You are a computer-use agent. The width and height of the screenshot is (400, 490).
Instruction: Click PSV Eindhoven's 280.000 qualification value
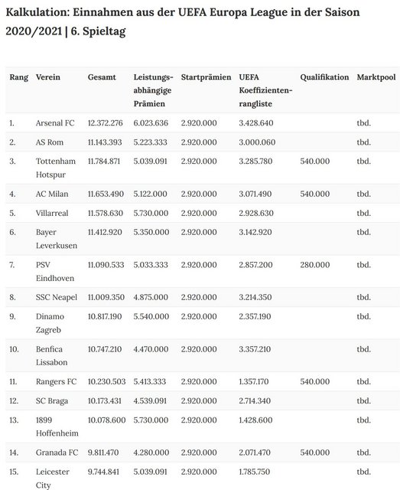[x=315, y=265]
